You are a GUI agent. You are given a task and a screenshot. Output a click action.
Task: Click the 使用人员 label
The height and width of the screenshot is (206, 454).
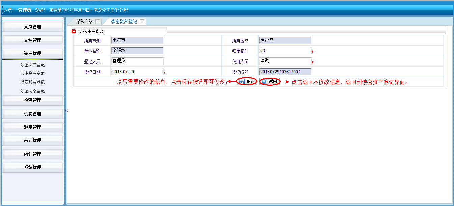pos(240,62)
